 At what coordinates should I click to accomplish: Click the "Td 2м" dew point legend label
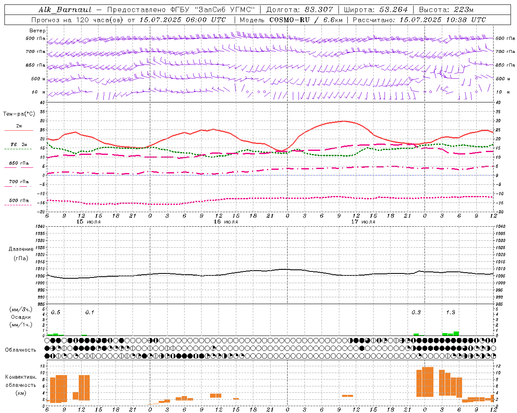tap(19, 144)
